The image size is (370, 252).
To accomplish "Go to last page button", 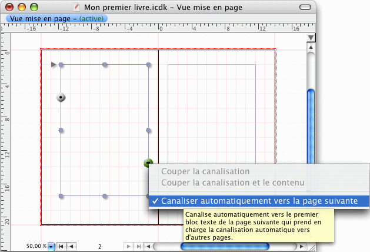I will [139, 247].
